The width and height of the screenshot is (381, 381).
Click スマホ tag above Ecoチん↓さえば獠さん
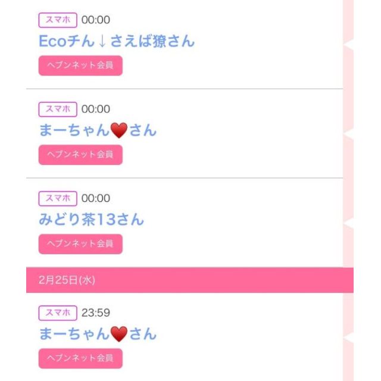tap(58, 20)
